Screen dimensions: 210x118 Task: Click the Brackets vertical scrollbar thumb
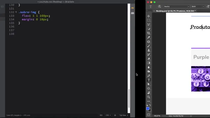pos(129,98)
